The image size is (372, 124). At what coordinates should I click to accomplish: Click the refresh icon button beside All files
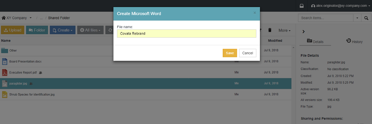pos(110,30)
